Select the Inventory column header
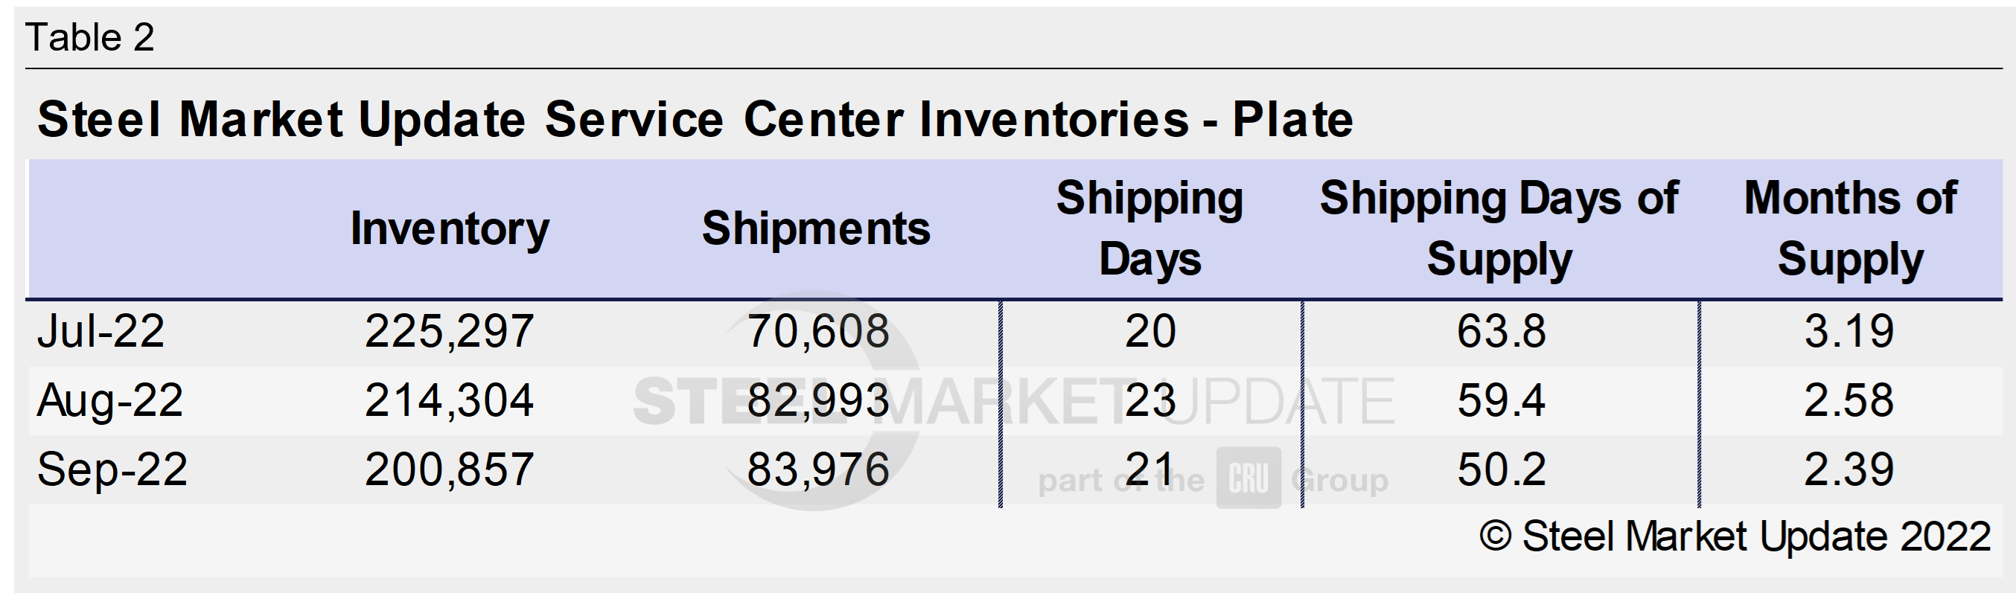Screen dimensions: 2016x593 click(x=449, y=228)
